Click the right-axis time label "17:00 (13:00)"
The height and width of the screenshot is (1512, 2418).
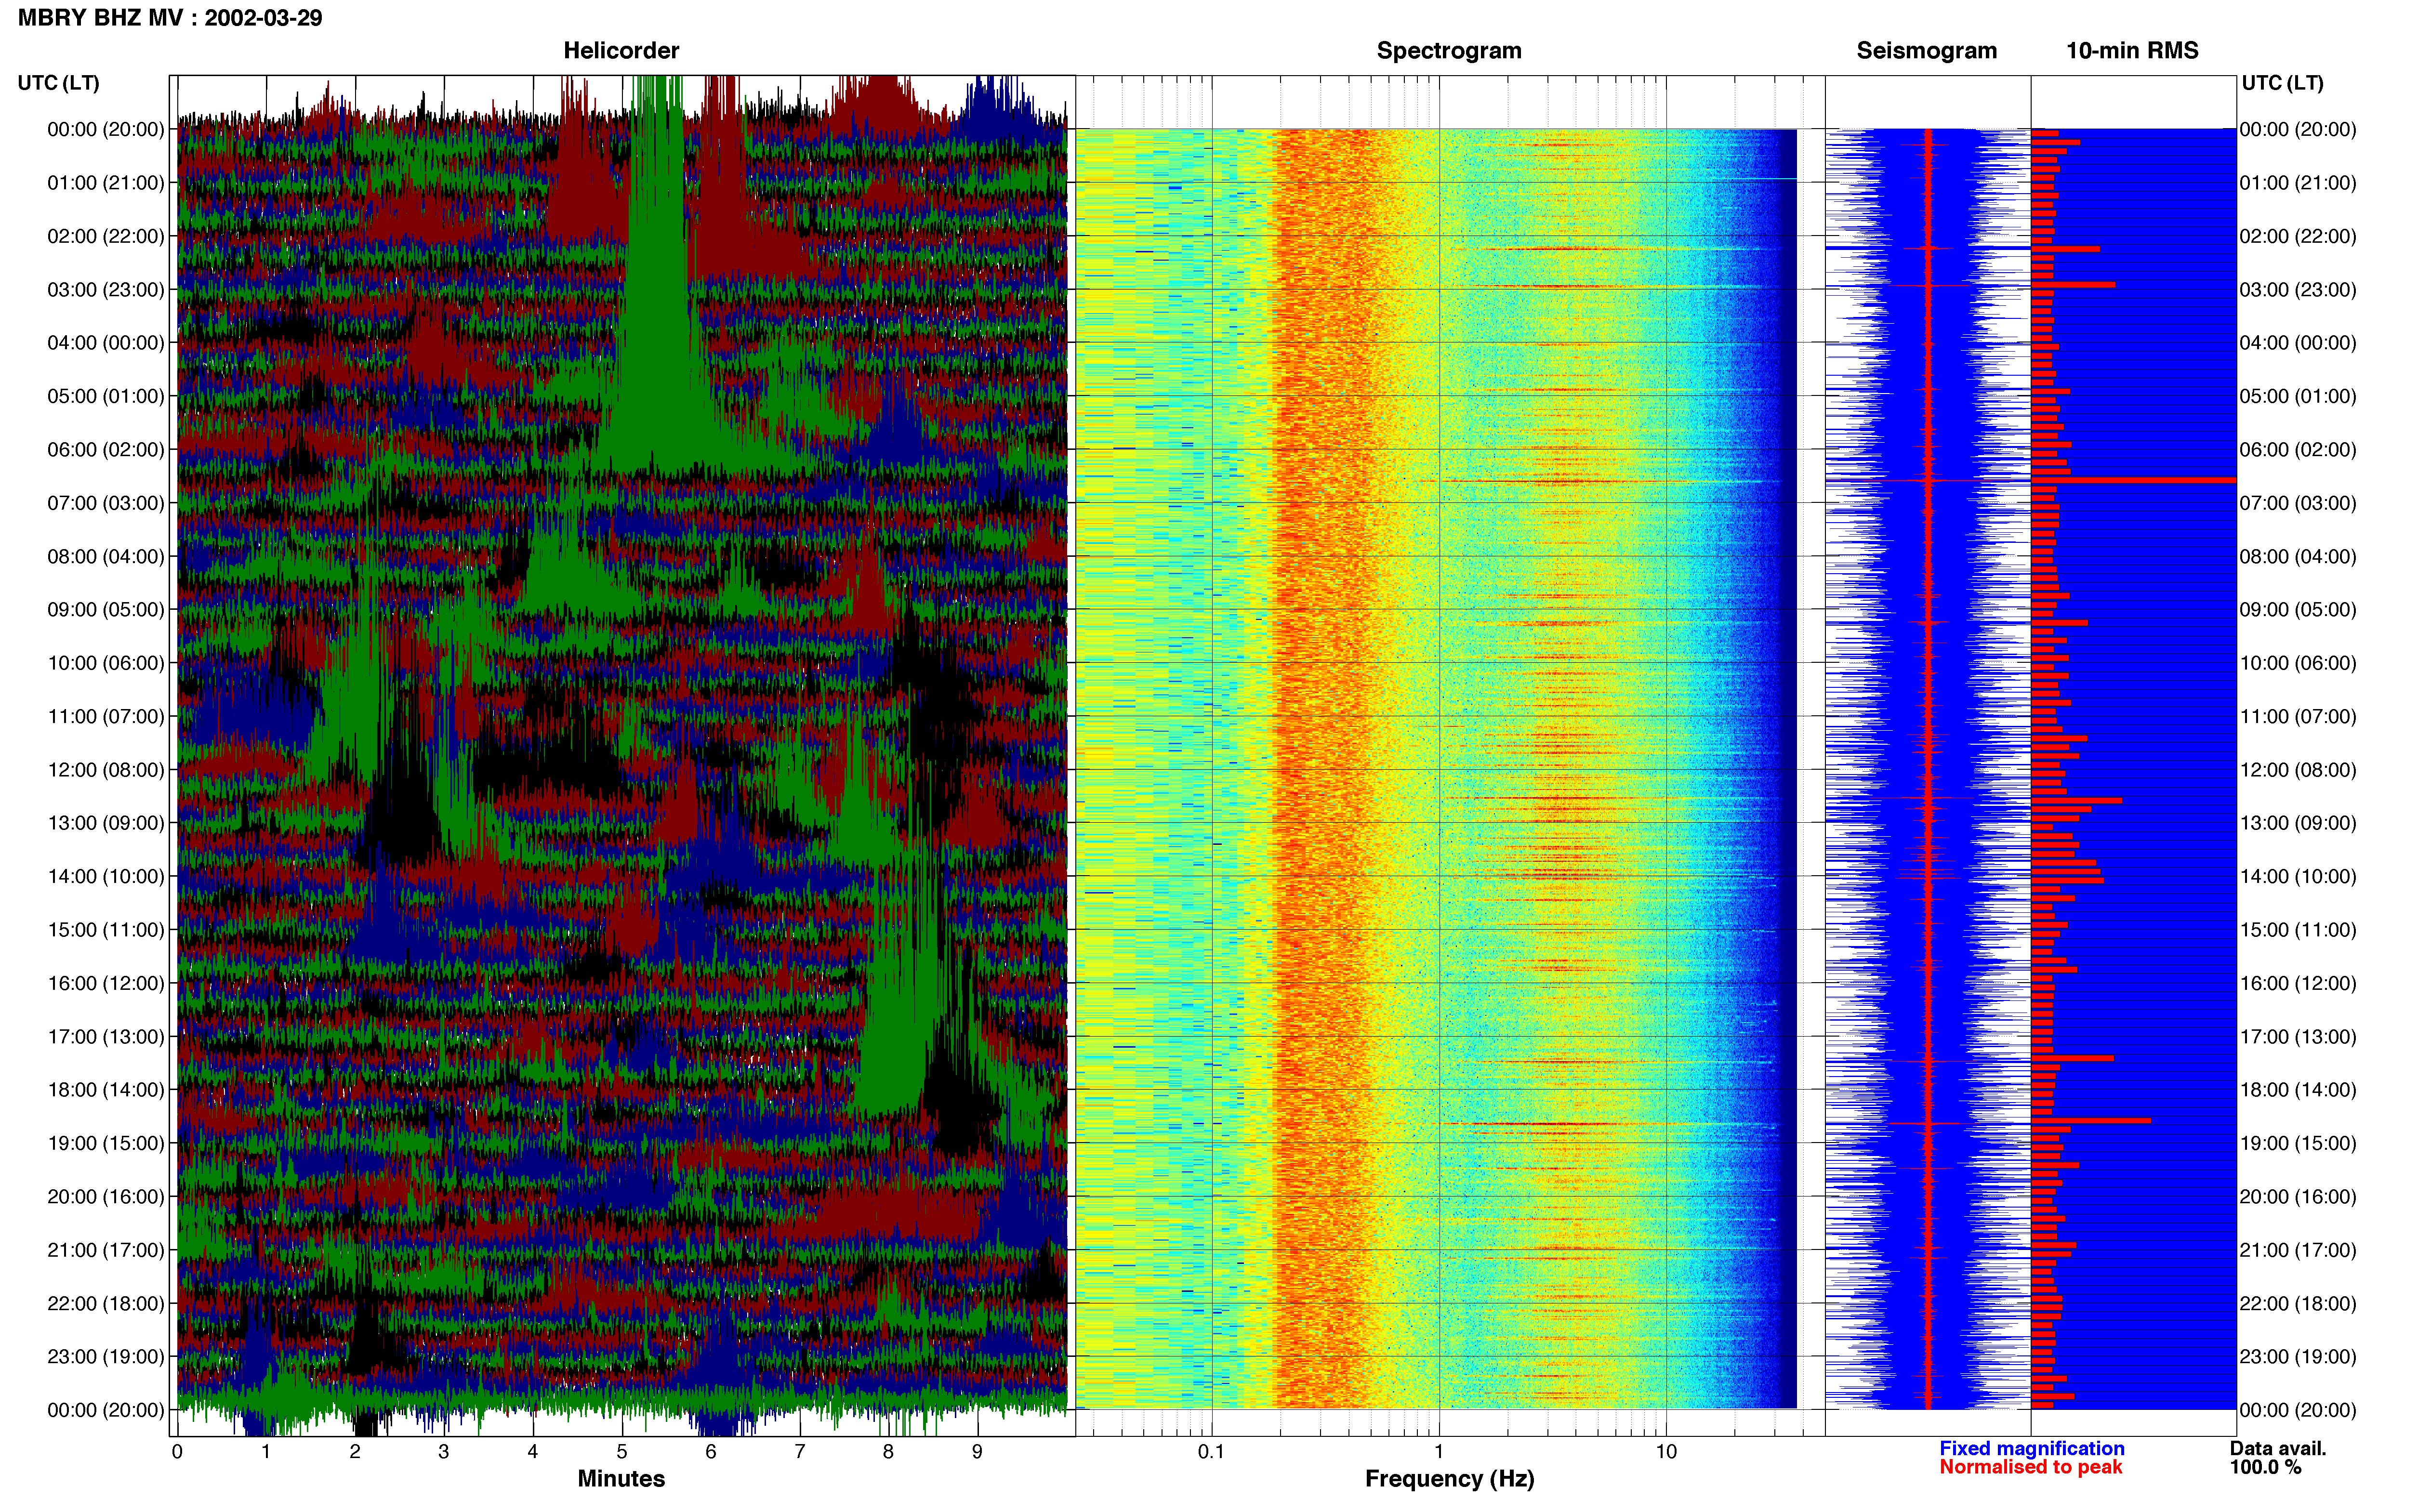coord(2298,1037)
